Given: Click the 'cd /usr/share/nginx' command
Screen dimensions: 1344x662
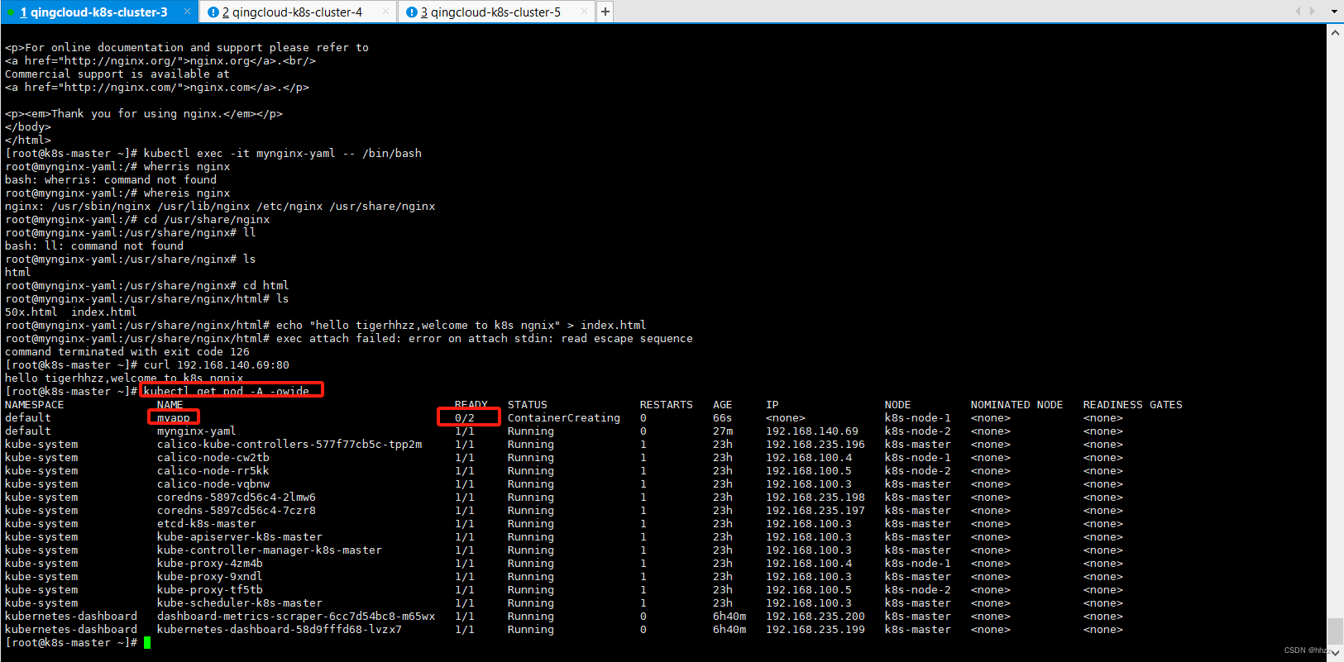Looking at the screenshot, I should (x=207, y=219).
